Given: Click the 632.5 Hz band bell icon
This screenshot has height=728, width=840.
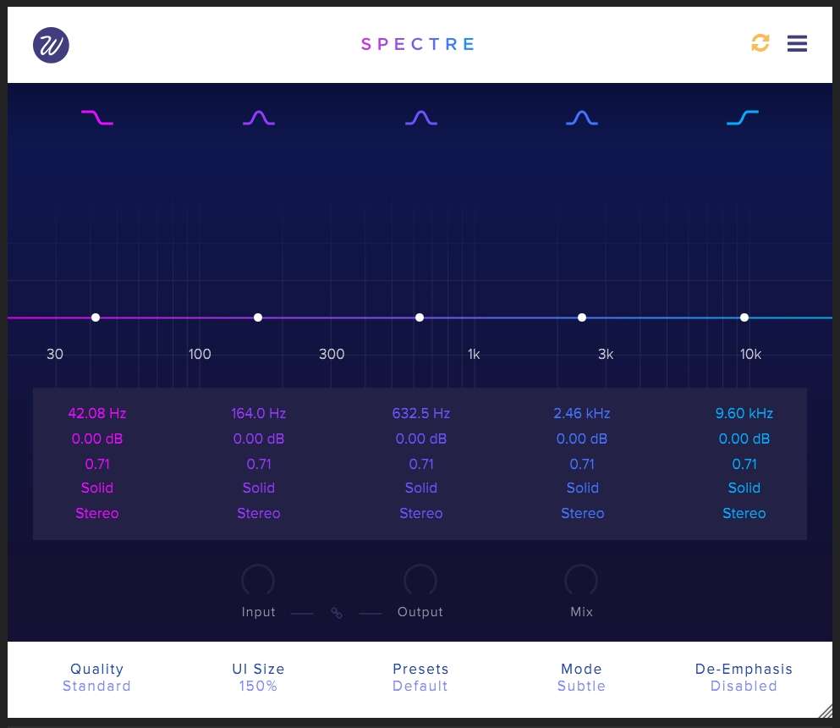Looking at the screenshot, I should (420, 118).
